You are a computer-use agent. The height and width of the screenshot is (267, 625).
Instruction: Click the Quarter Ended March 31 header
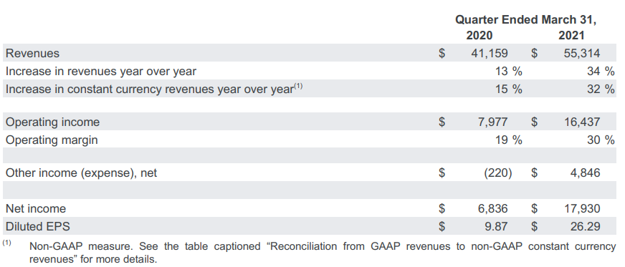[x=526, y=20]
